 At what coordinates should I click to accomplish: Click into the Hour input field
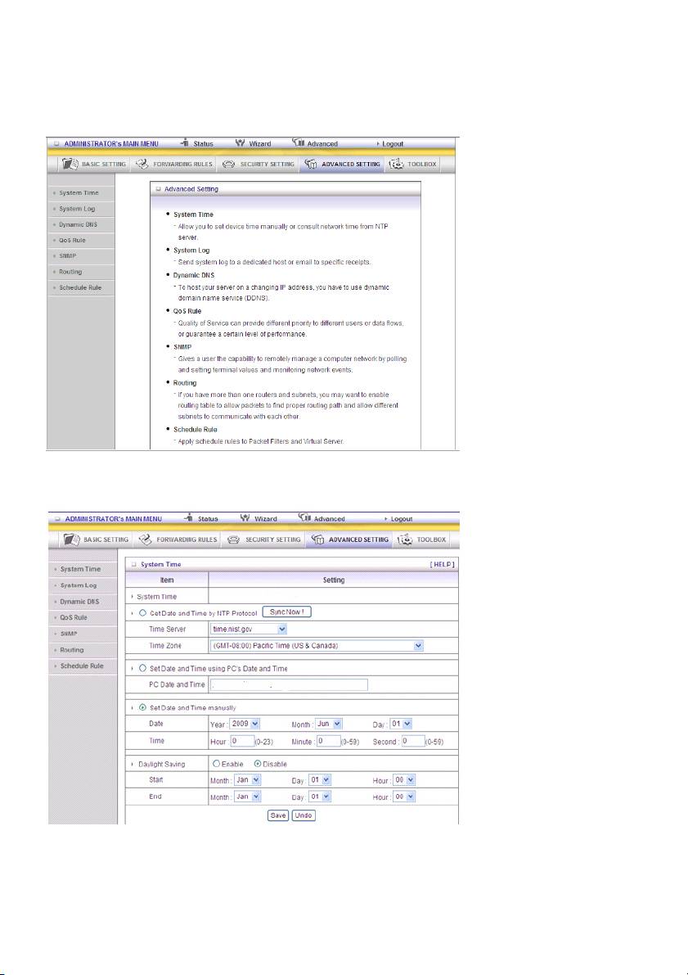[x=241, y=741]
